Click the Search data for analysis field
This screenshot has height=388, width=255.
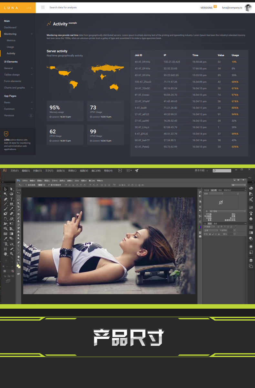click(x=63, y=7)
